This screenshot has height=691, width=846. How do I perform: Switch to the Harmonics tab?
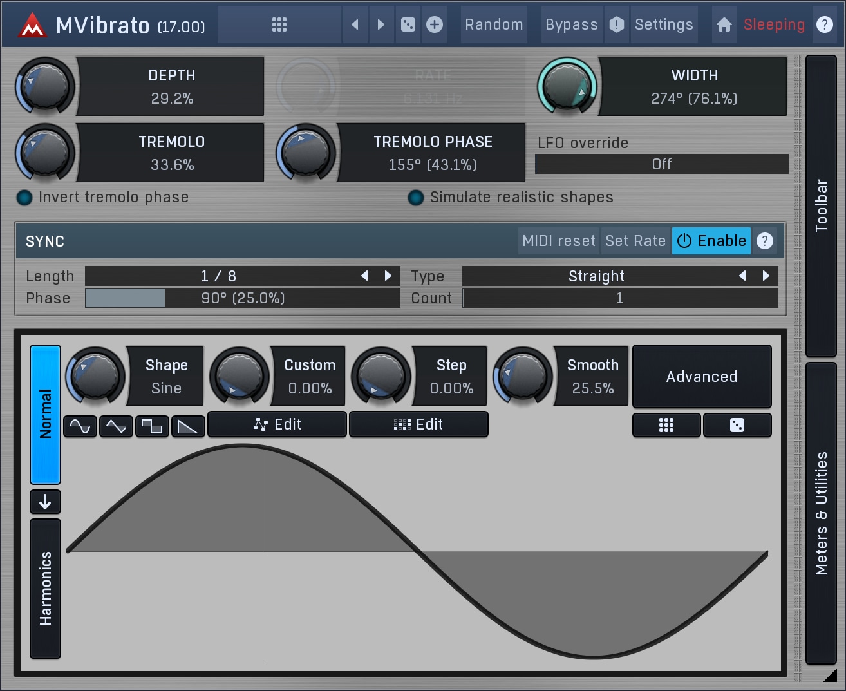pyautogui.click(x=45, y=588)
